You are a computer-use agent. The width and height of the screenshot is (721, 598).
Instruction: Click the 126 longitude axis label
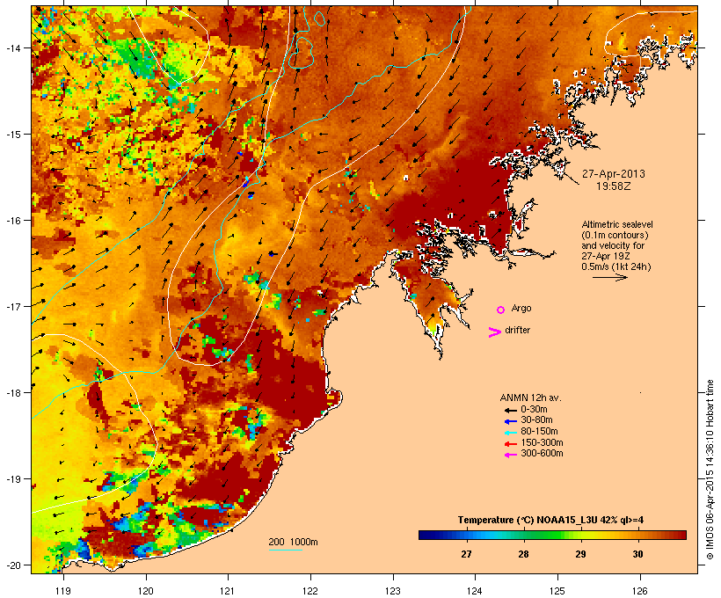tap(640, 591)
